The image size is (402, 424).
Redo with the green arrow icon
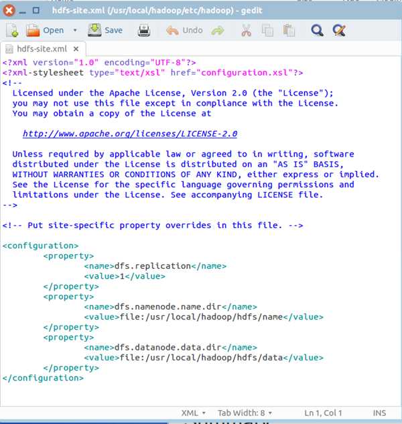(218, 31)
